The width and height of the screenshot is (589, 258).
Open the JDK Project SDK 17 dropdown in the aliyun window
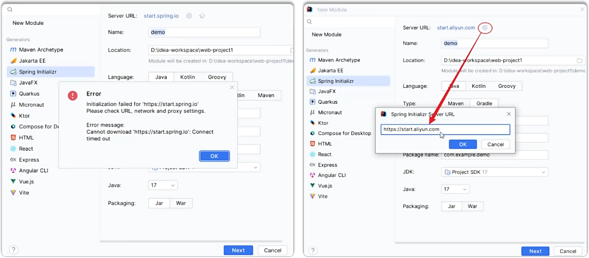point(495,172)
